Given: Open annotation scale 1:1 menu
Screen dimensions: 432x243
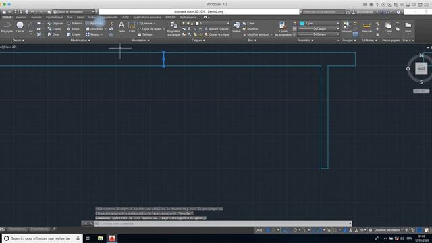Looking at the screenshot, I should (363, 230).
